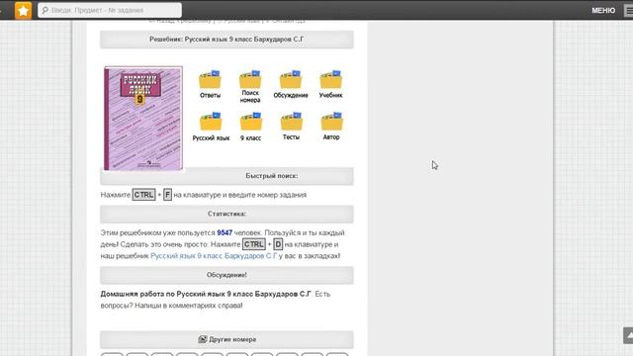Open link Русский язык 9 класс Бархударов С.Г
The height and width of the screenshot is (356, 633).
[x=214, y=256]
